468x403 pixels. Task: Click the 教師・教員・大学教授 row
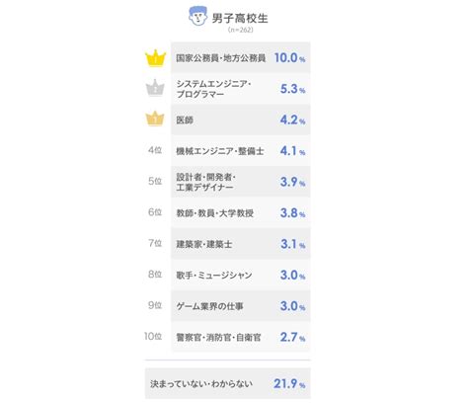coord(241,212)
